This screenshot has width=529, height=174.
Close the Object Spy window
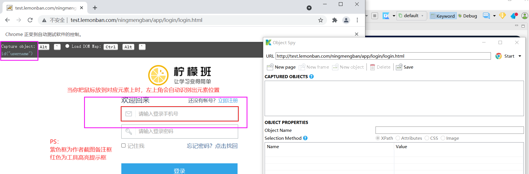pos(517,42)
